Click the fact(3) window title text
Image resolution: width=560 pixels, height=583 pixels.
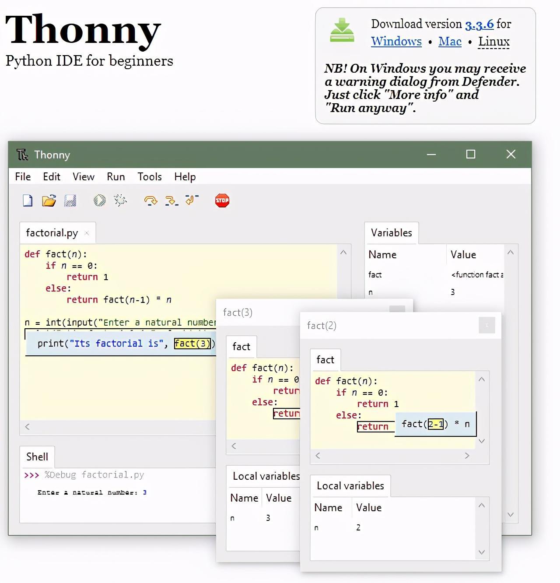pyautogui.click(x=238, y=313)
